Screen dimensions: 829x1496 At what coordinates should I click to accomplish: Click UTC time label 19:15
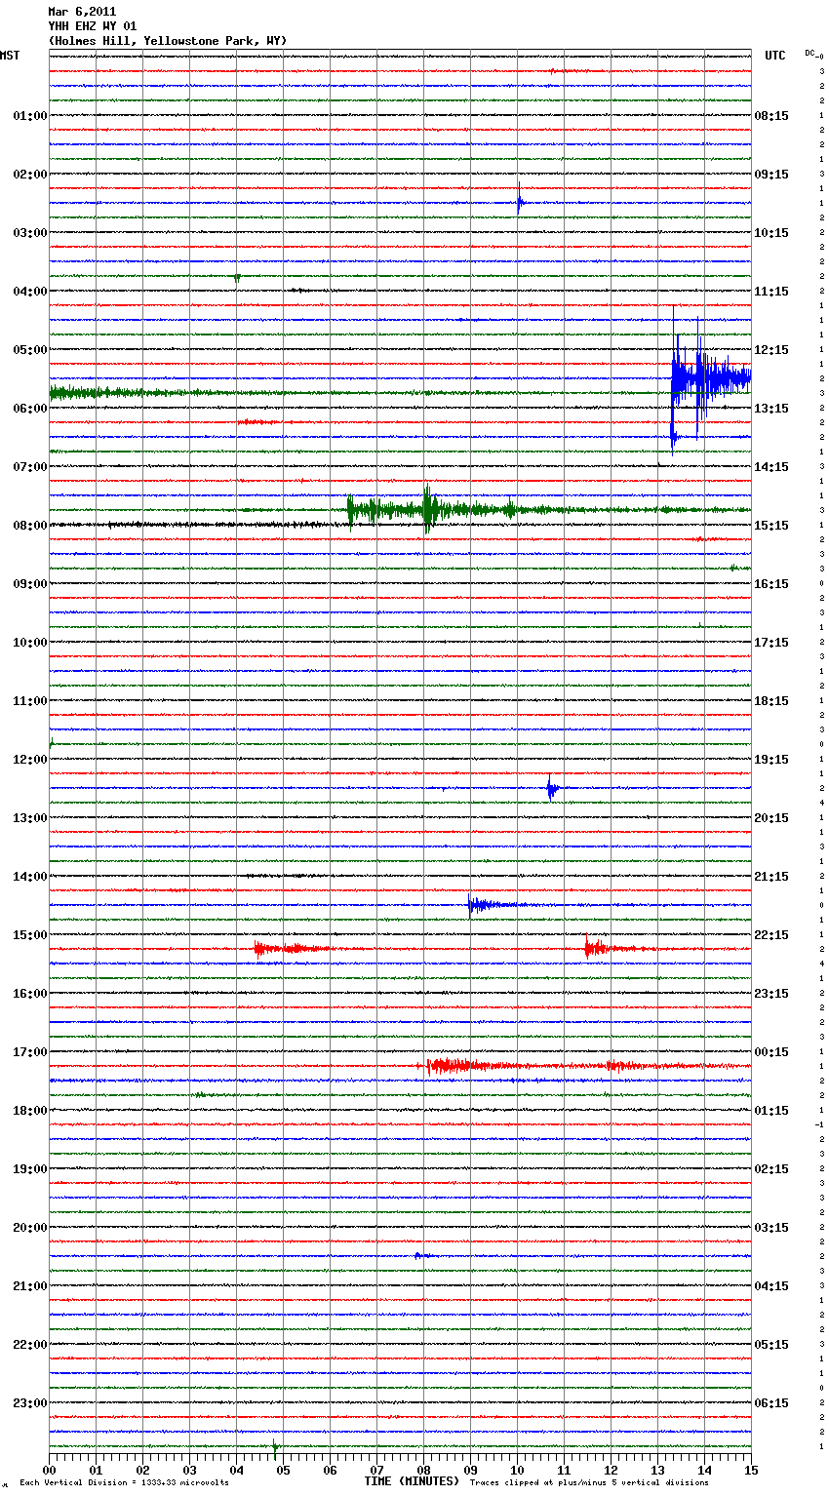(771, 760)
